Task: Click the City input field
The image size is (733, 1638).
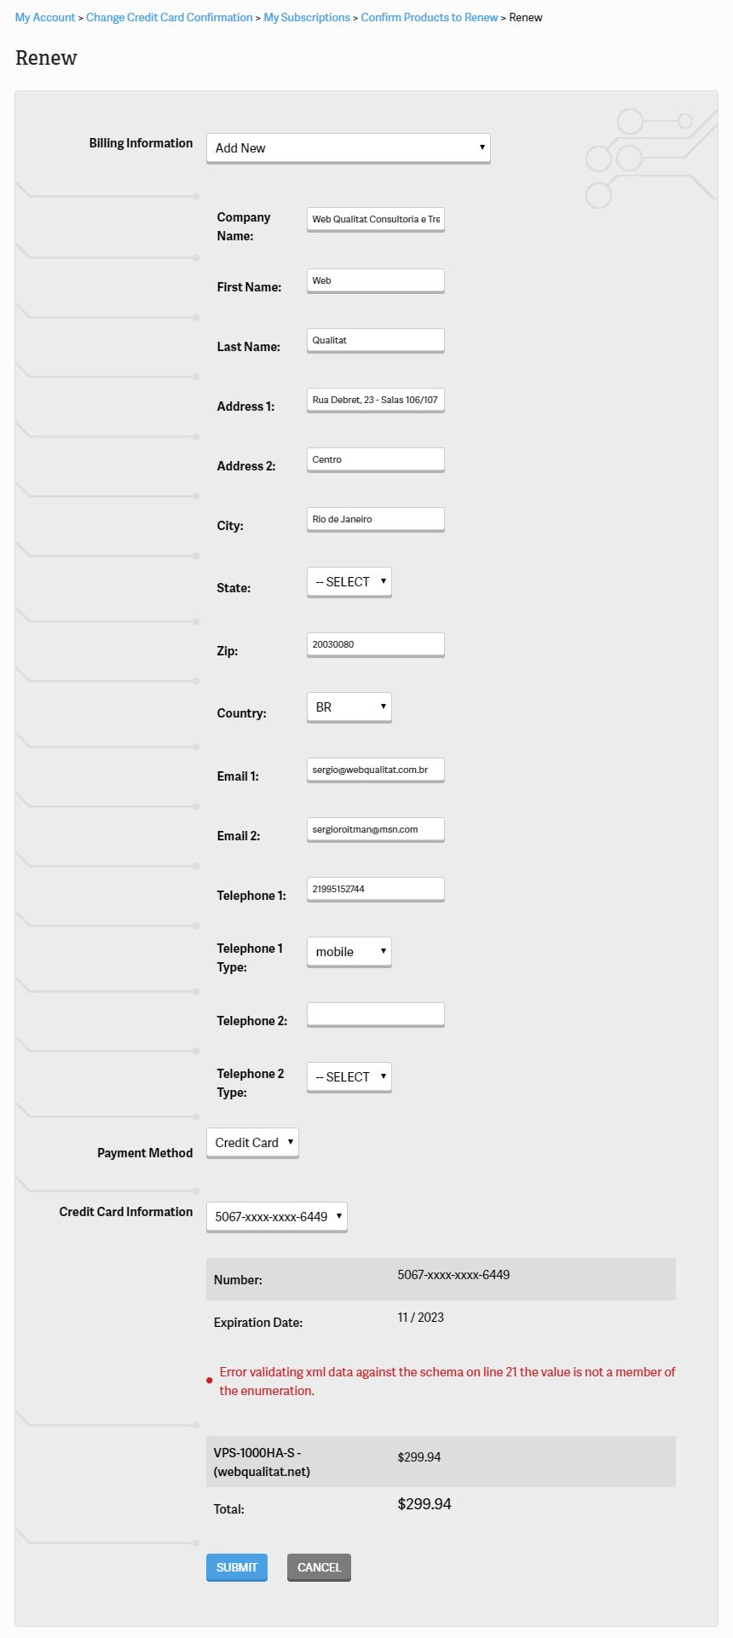Action: [375, 519]
